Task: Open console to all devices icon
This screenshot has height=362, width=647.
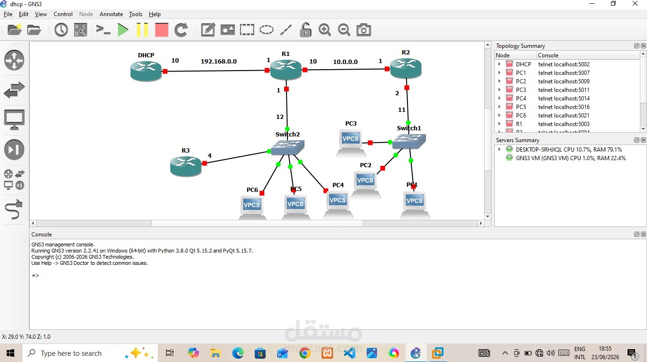Action: click(x=103, y=30)
